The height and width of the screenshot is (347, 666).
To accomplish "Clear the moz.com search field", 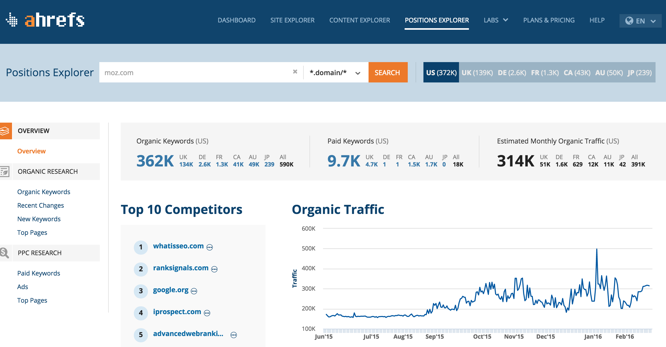I will coord(295,72).
